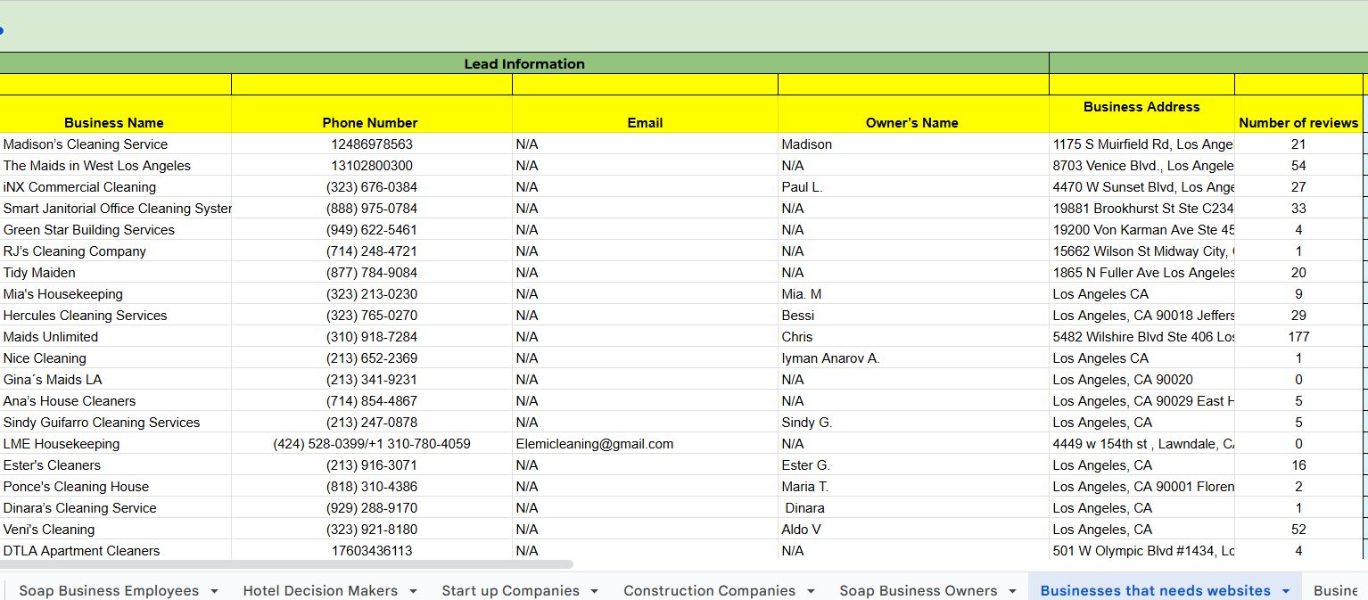
Task: Open the Soap Business Owners tab
Action: click(918, 590)
